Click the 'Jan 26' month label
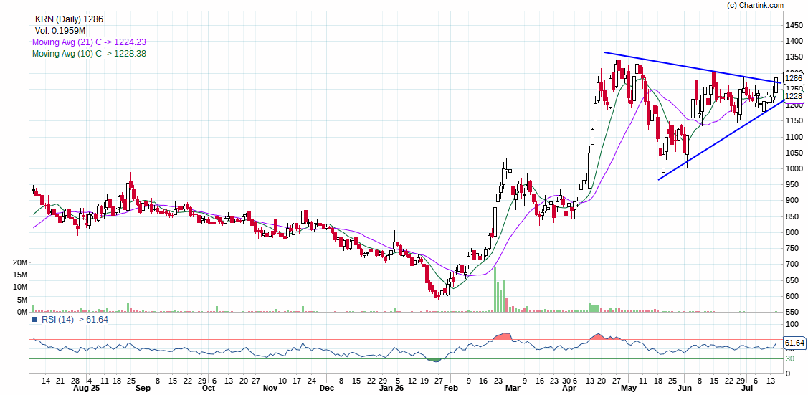 coord(391,388)
